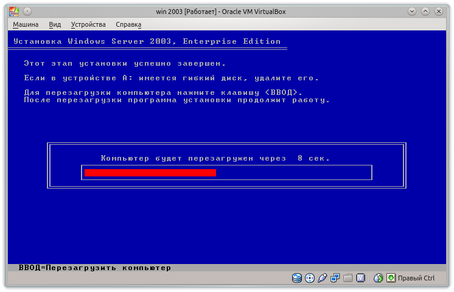The image size is (454, 292).
Task: Click the Правый Ctrl host key label
Action: (416, 278)
